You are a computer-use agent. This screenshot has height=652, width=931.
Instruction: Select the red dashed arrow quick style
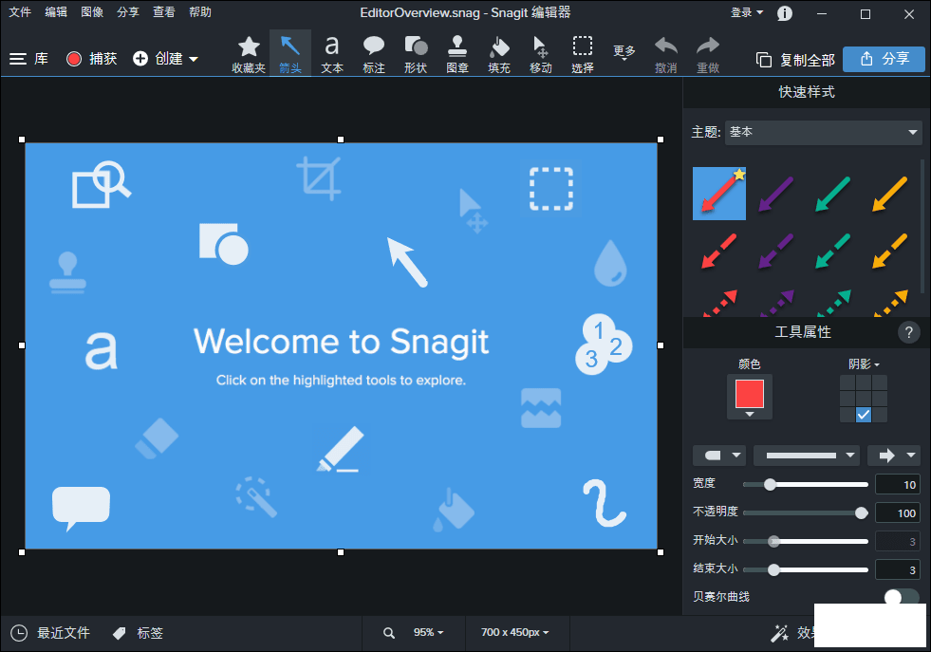click(719, 251)
